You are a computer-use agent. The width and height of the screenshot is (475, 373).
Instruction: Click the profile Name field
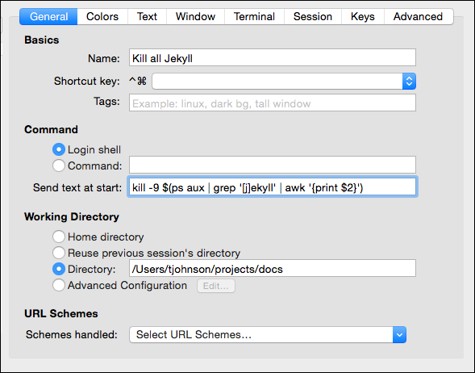tap(273, 57)
